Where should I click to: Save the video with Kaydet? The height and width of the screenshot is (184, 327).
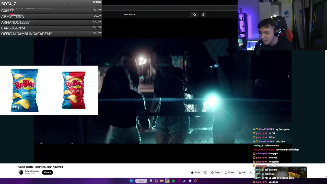point(229,172)
